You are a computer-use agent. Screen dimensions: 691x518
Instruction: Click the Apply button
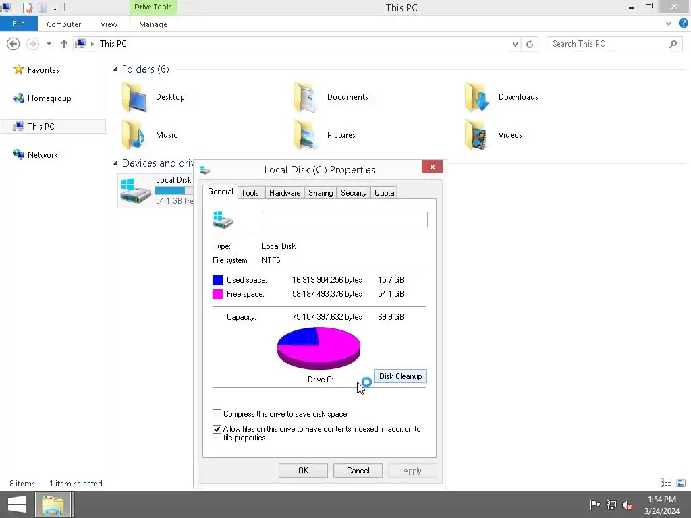(x=412, y=470)
